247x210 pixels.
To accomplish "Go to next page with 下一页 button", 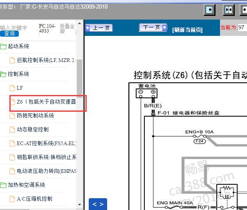I will (x=153, y=27).
